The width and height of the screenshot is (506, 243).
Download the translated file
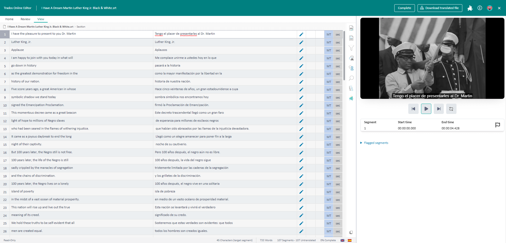[x=440, y=8]
